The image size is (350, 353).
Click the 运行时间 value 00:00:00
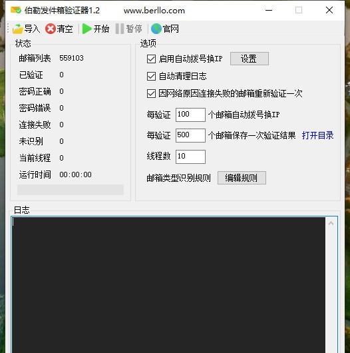(75, 175)
